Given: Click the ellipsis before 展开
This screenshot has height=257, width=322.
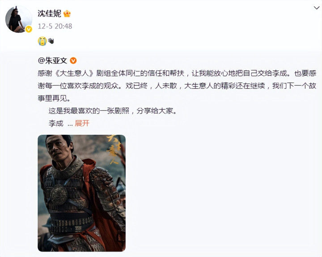Looking at the screenshot, I should [70, 124].
